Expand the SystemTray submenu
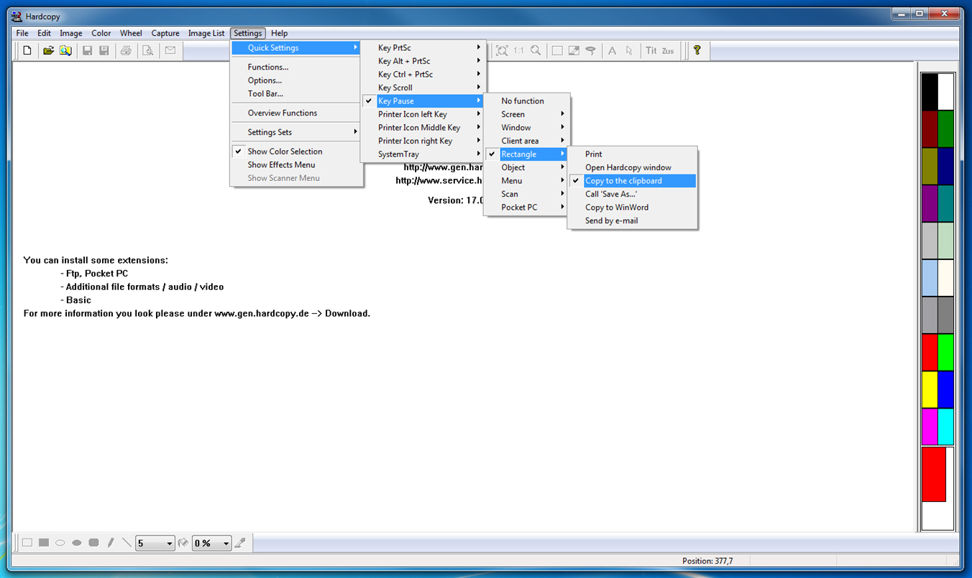 (x=423, y=154)
